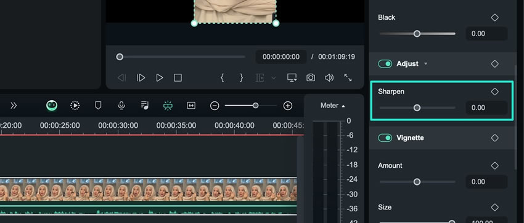Disable the Adjust toggle switch

pos(385,63)
